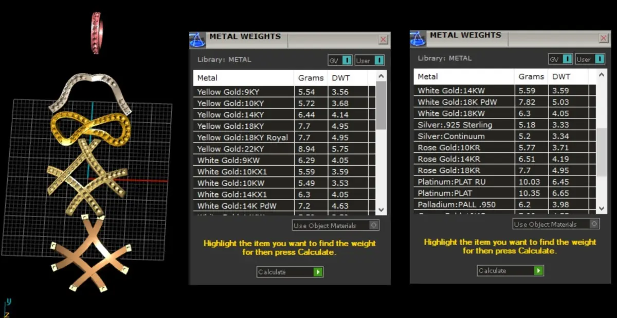
Task: Select the White Gold:14KX1 row
Action: (x=284, y=194)
